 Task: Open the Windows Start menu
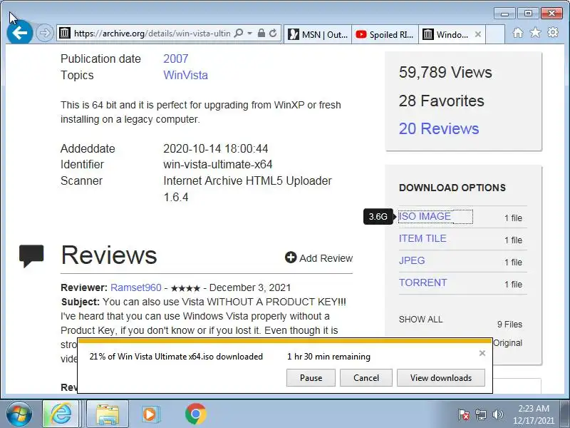(x=19, y=414)
